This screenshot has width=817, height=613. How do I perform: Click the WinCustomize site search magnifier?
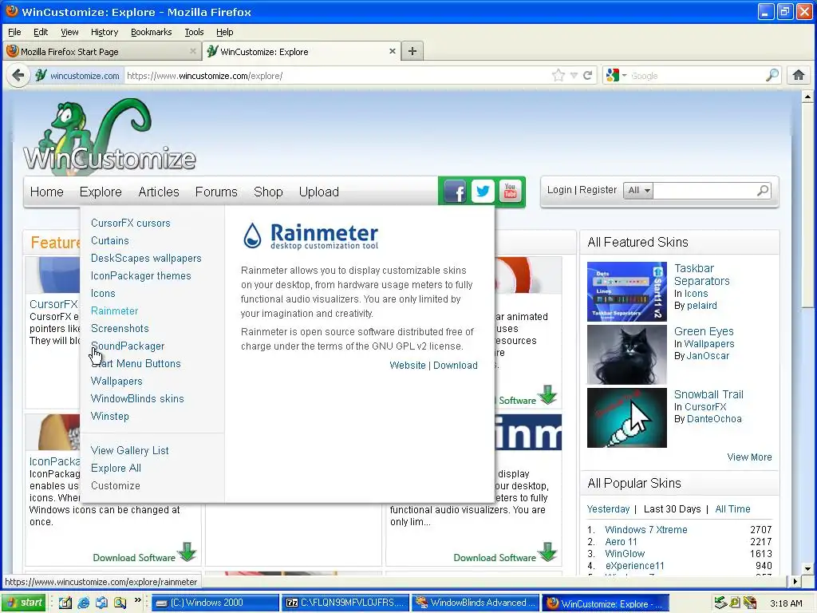pos(763,191)
